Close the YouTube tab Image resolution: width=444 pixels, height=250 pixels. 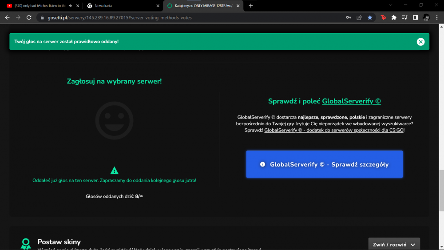coord(78,6)
